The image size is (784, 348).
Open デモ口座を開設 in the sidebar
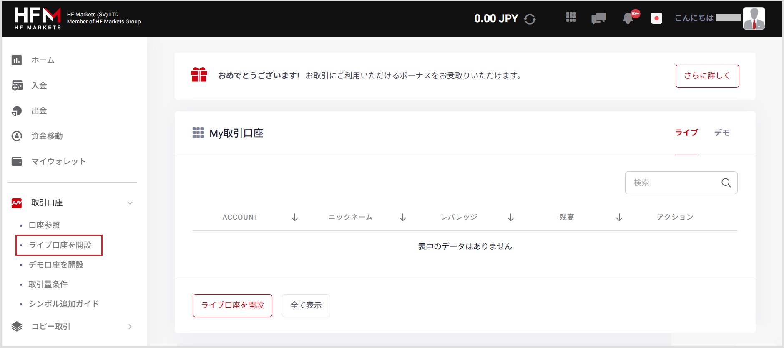(56, 265)
